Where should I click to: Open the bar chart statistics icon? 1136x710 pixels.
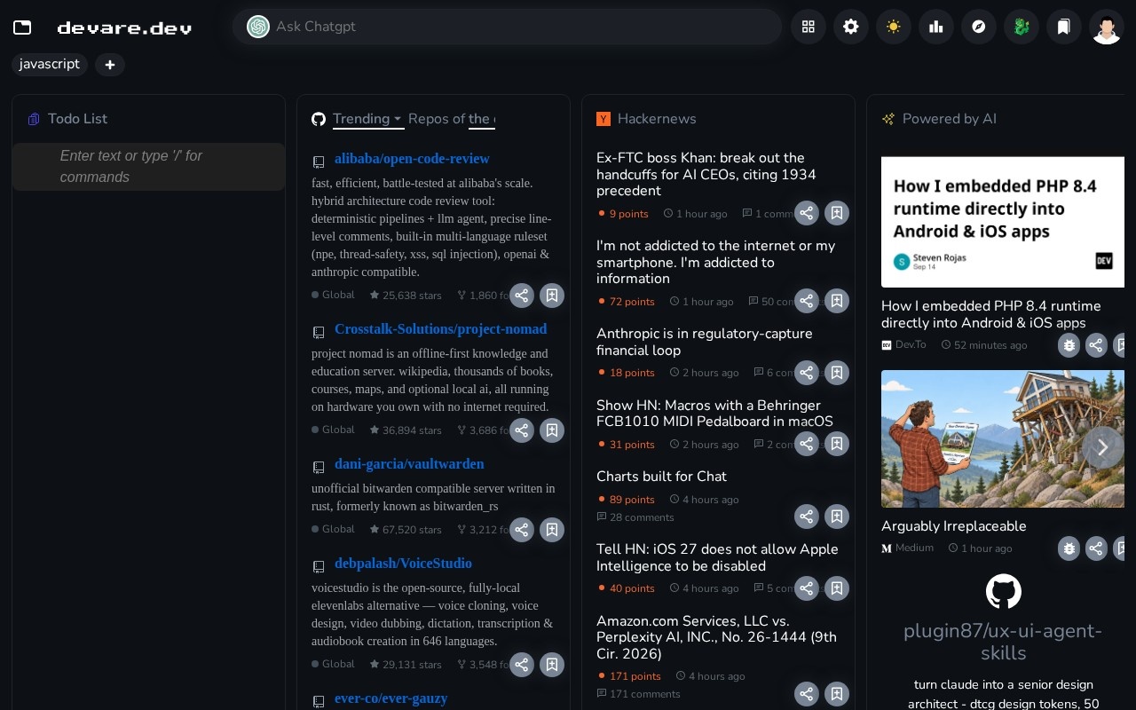coord(936,27)
